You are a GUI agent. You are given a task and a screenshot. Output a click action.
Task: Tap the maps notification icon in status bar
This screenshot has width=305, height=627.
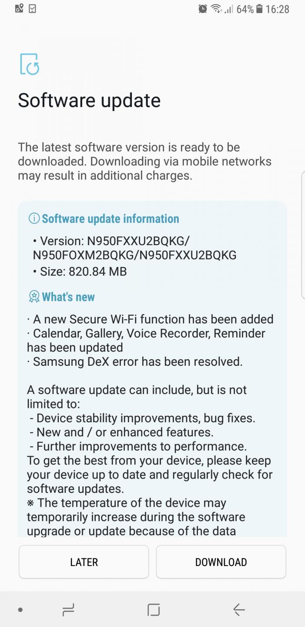click(x=19, y=8)
